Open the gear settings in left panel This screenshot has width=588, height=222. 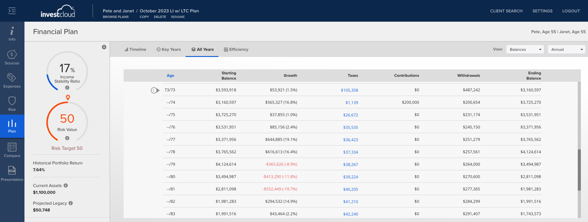click(104, 47)
